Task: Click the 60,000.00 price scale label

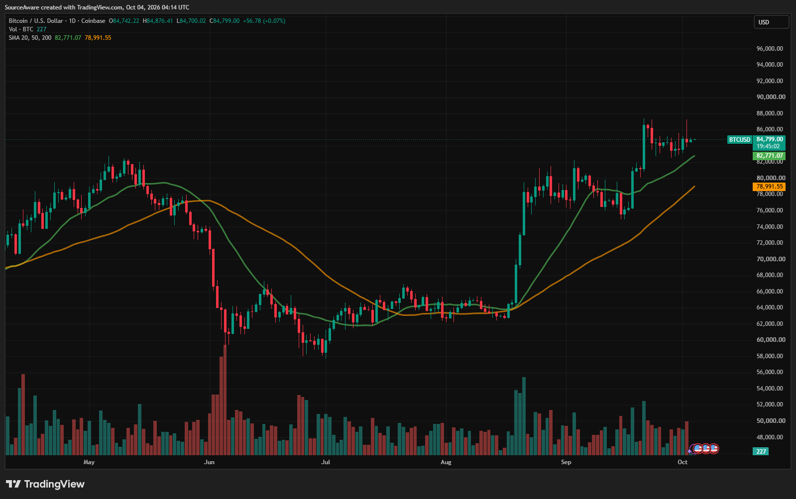Action: tap(771, 340)
